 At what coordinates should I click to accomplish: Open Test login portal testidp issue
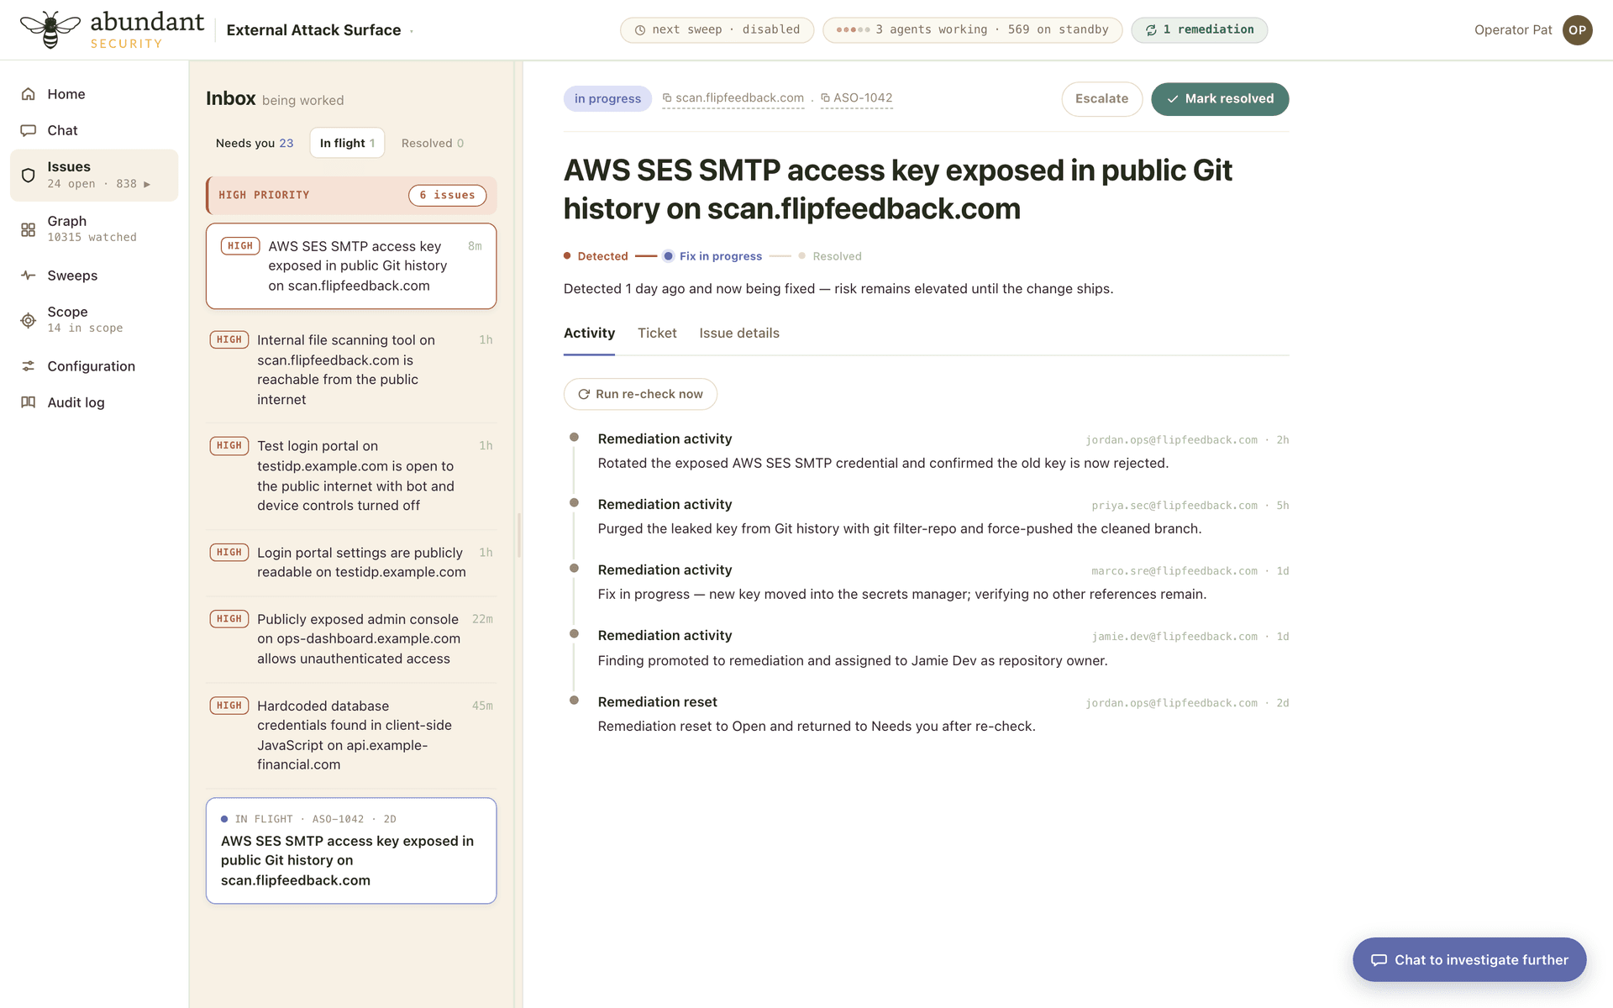(351, 475)
